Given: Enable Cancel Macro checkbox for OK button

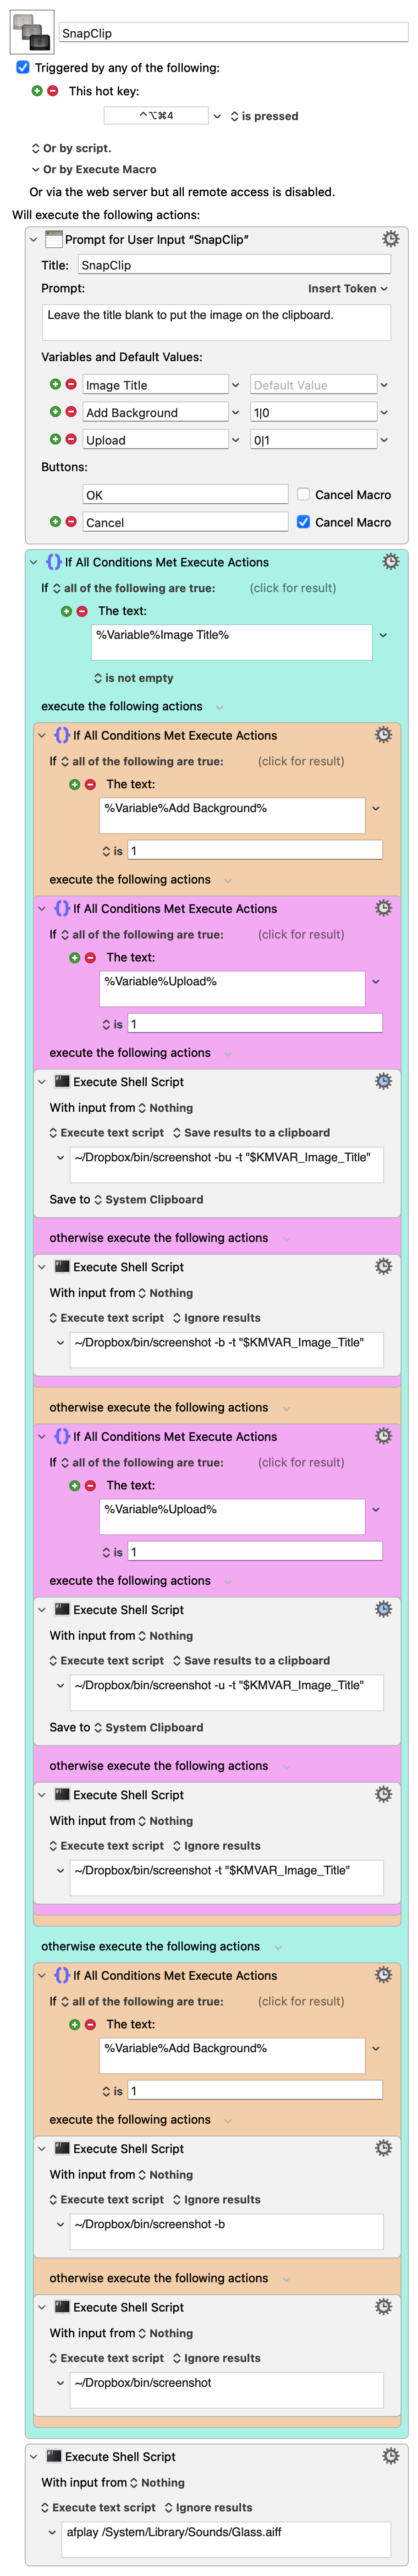Looking at the screenshot, I should click(303, 494).
